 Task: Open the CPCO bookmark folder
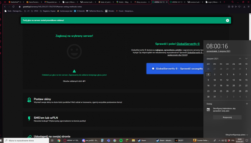[x=35, y=11]
